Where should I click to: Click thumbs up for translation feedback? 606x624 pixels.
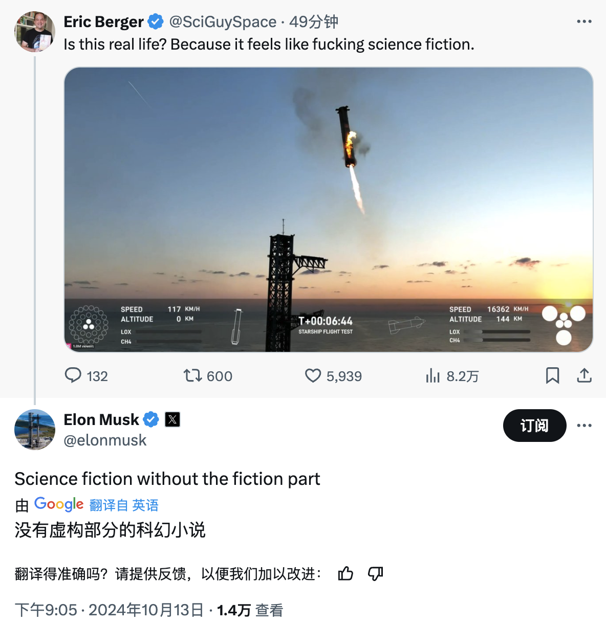(x=345, y=574)
